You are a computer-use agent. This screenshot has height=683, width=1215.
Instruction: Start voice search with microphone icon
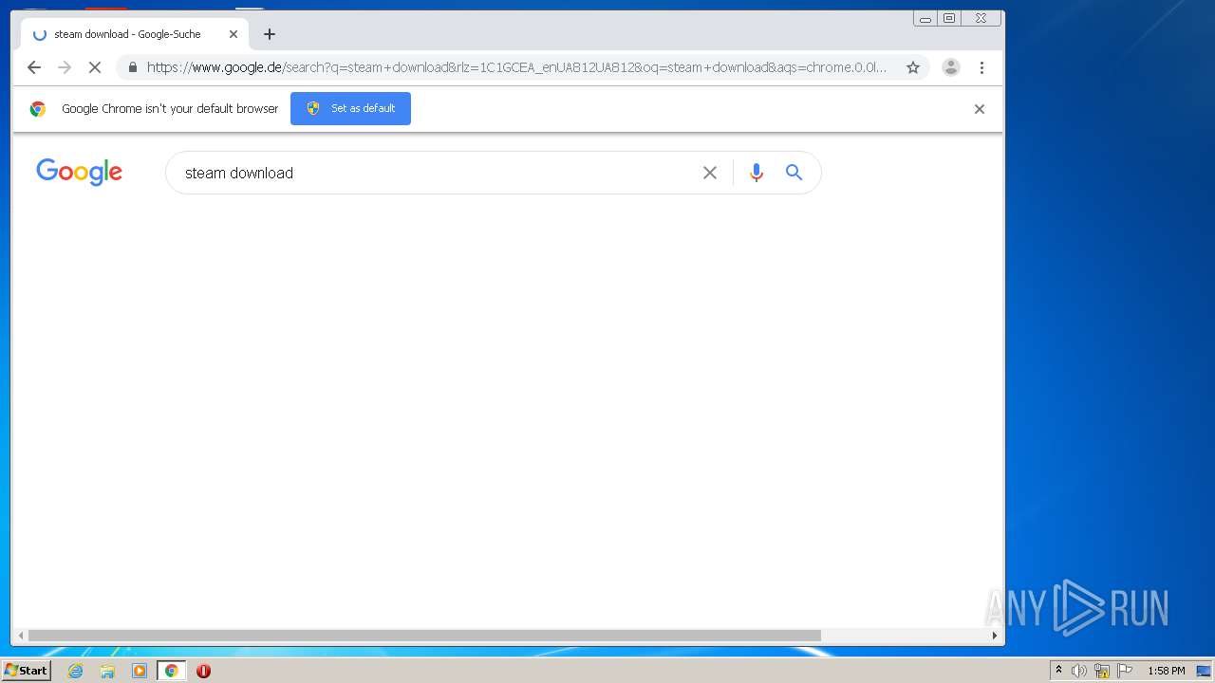coord(757,173)
